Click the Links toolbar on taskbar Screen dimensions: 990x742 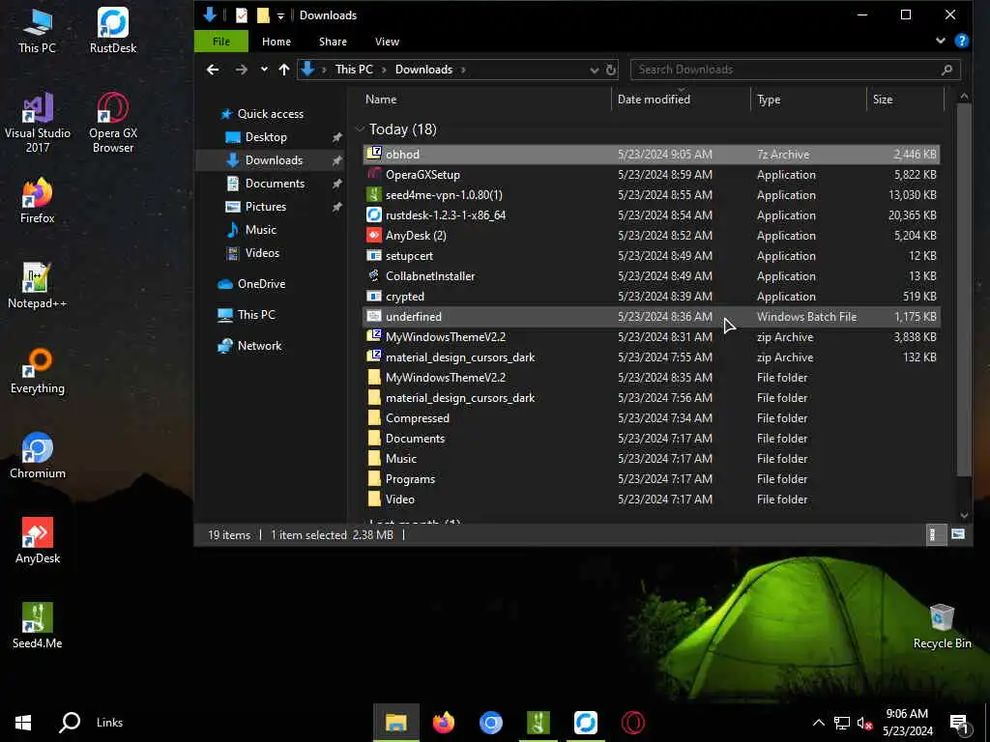[109, 723]
